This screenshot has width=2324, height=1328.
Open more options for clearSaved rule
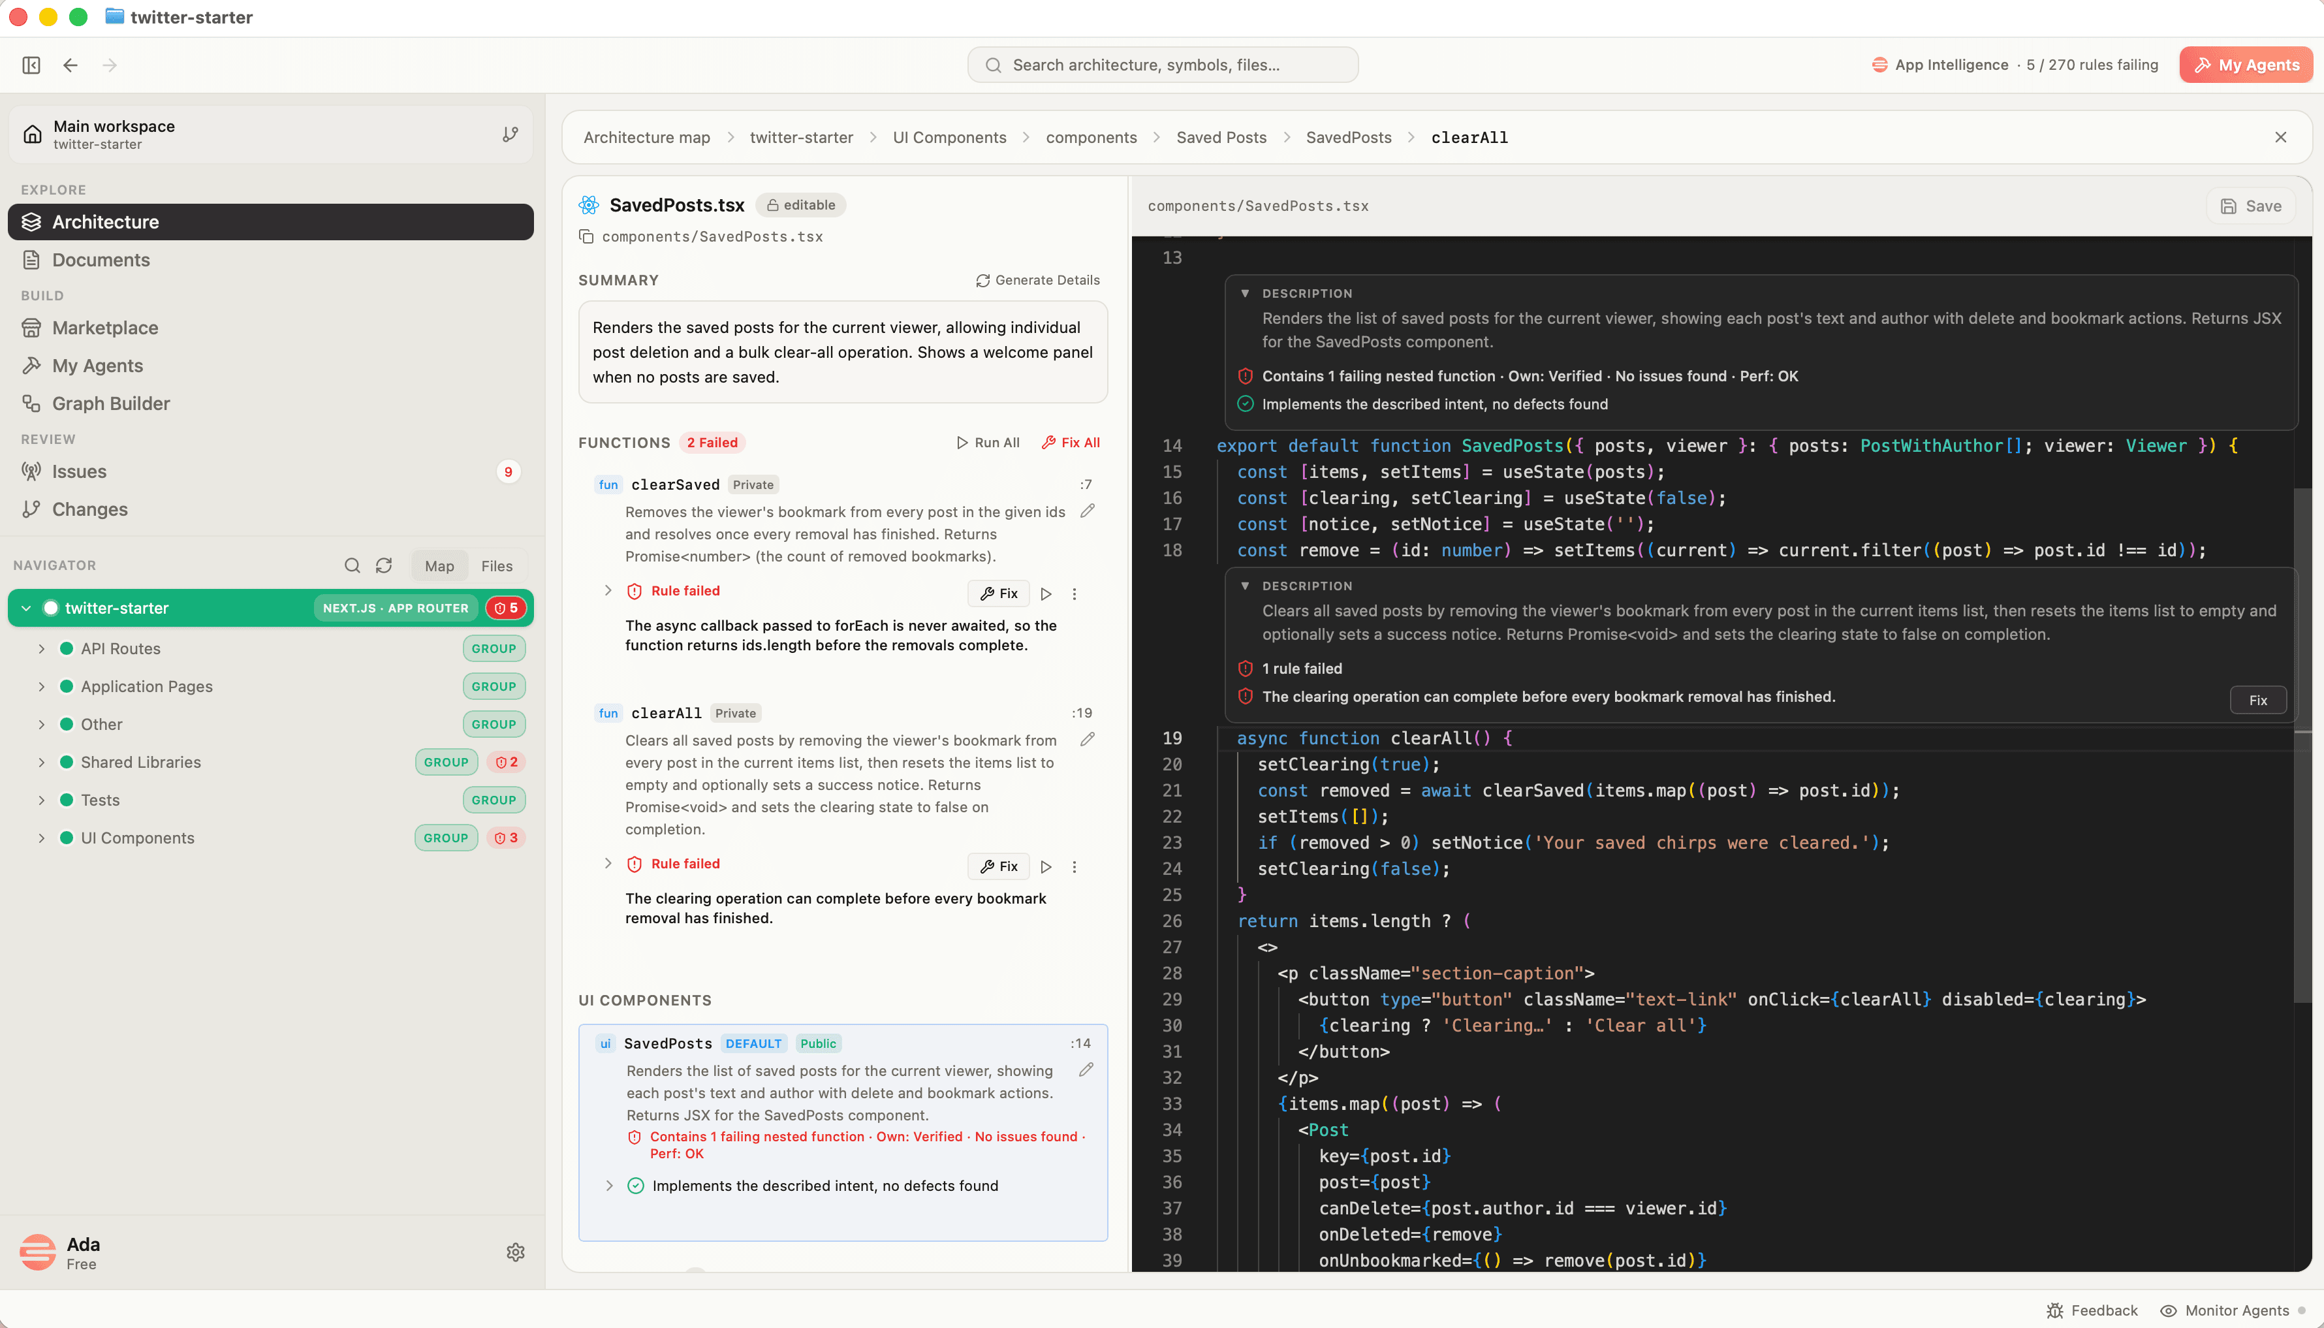[1074, 593]
